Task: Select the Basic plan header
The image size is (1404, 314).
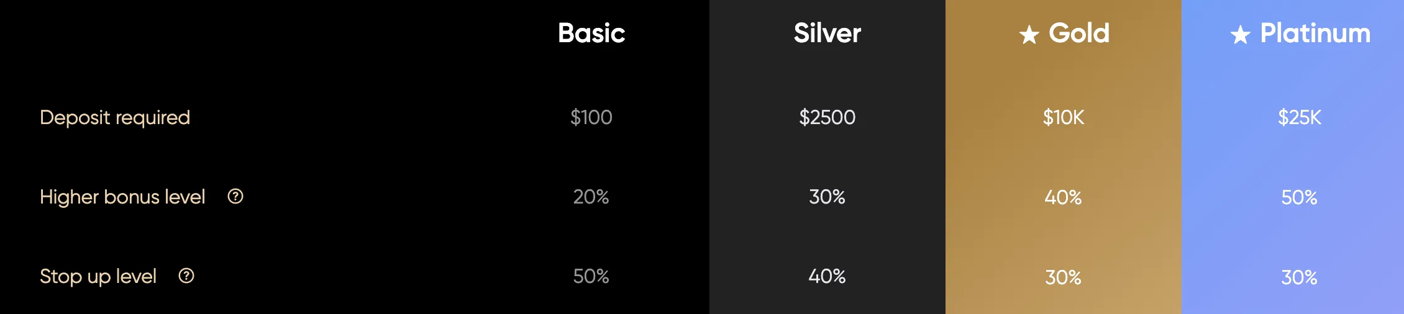Action: (x=591, y=33)
